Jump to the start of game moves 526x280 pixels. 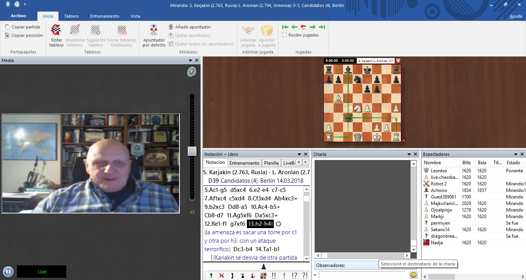click(285, 27)
